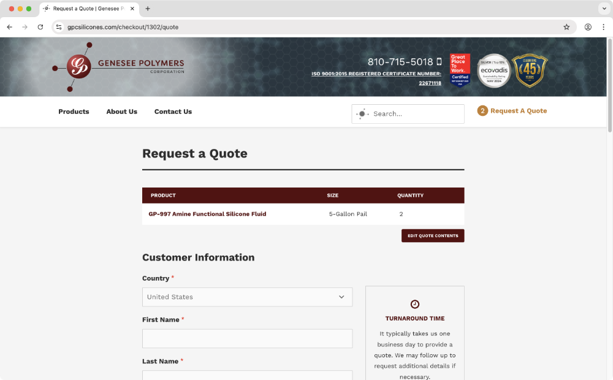Open the About Us menu
The height and width of the screenshot is (380, 613).
tap(121, 112)
